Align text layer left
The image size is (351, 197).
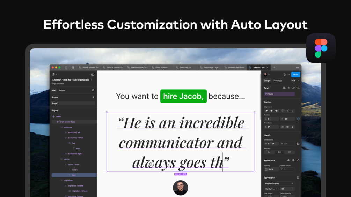point(266,111)
